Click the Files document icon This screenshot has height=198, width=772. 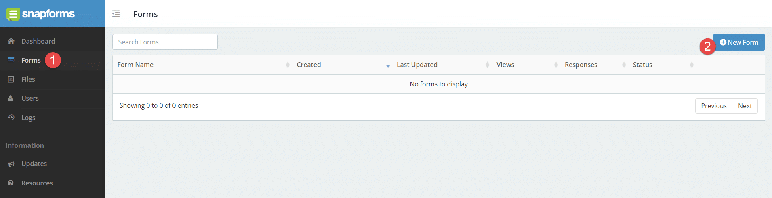(11, 79)
